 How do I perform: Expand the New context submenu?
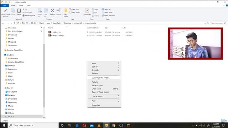104,101
